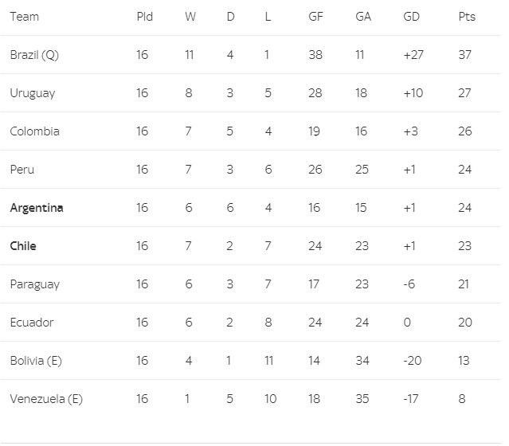Click the Brazil (Q) team name

click(33, 55)
